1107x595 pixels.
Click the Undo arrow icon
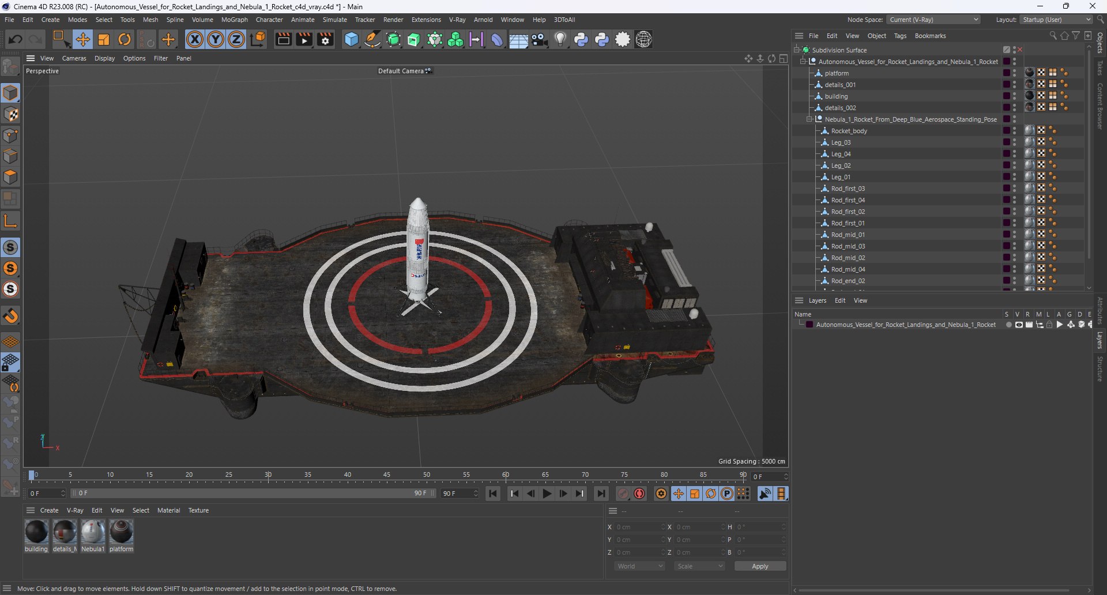(x=16, y=39)
